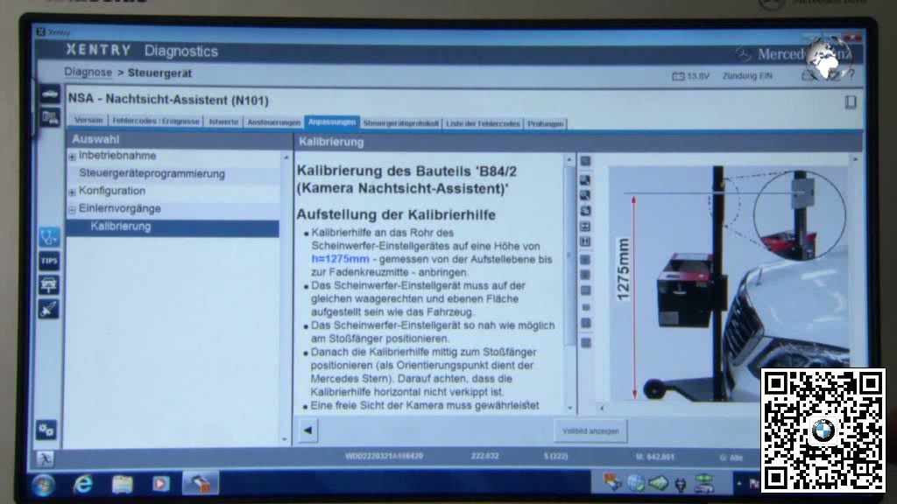This screenshot has width=897, height=504.
Task: Click the topmost icon in the image toolbar
Action: click(x=585, y=161)
